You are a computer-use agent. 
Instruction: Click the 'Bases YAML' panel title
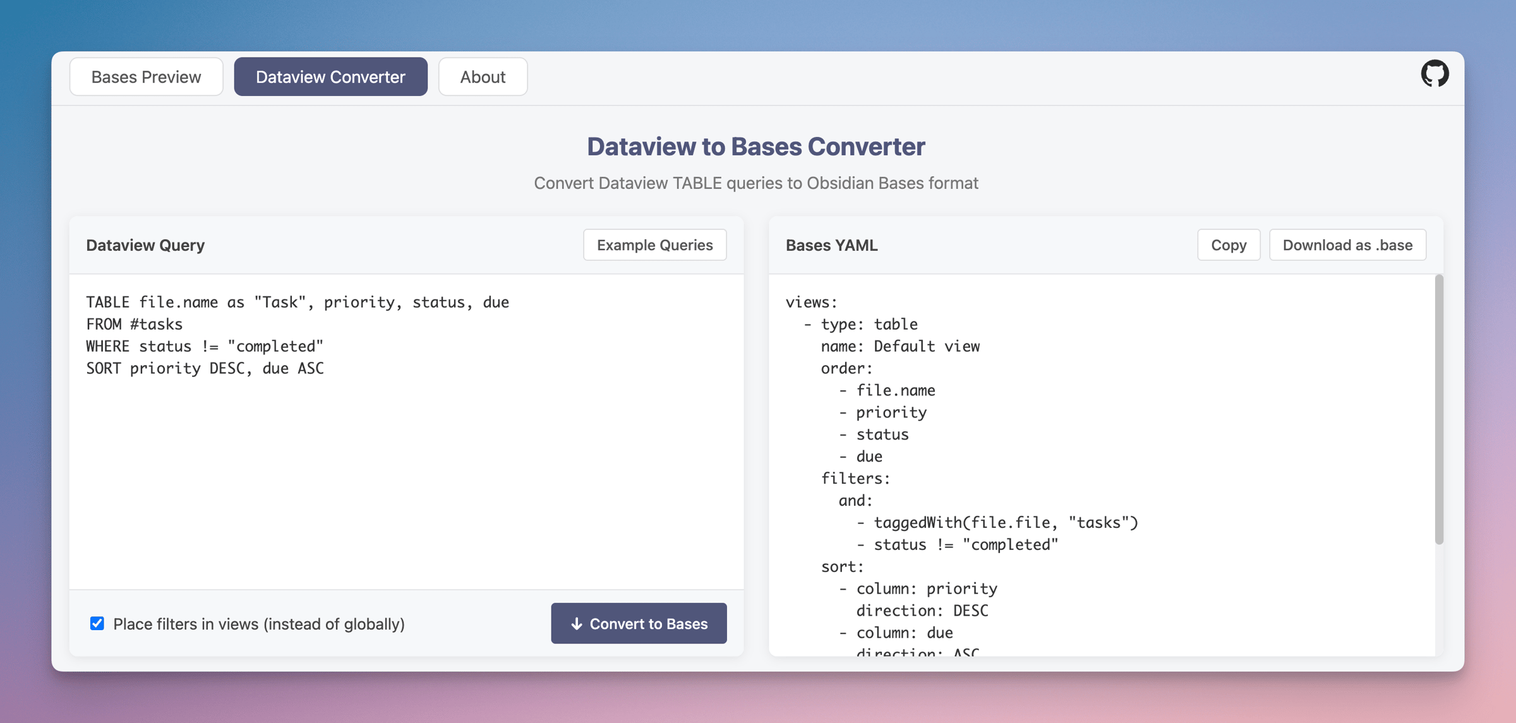pos(831,245)
